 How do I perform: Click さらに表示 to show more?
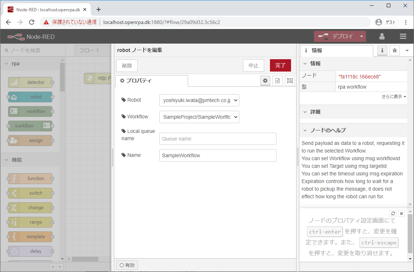(394, 97)
